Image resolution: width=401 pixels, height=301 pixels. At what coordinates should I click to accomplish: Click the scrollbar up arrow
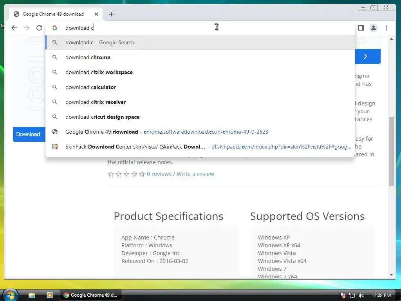click(391, 39)
